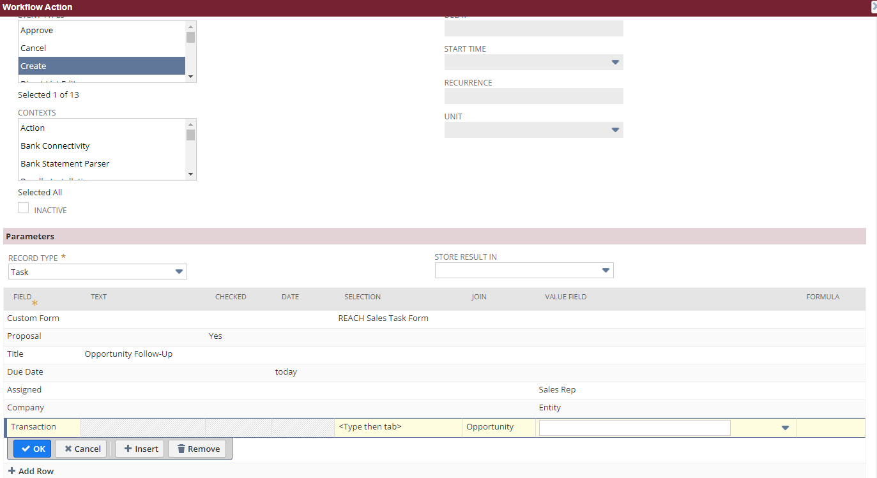The height and width of the screenshot is (478, 877).
Task: Open the Unit dropdown
Action: tap(614, 130)
